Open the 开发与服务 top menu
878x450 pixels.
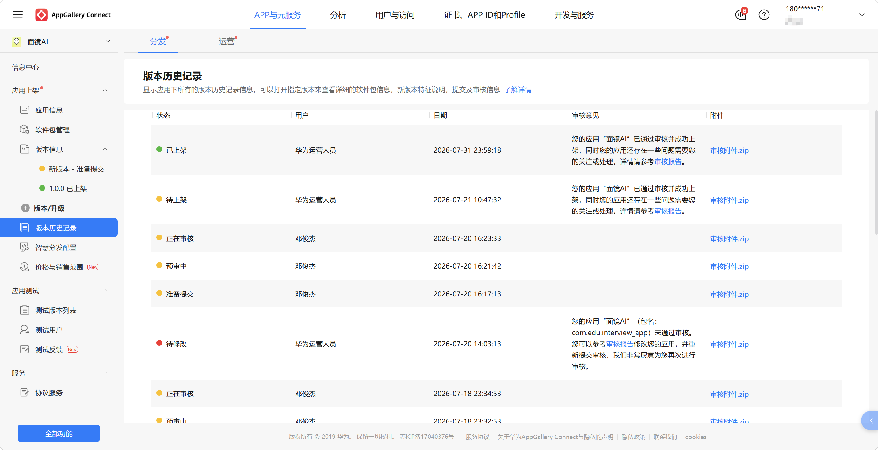(x=574, y=15)
